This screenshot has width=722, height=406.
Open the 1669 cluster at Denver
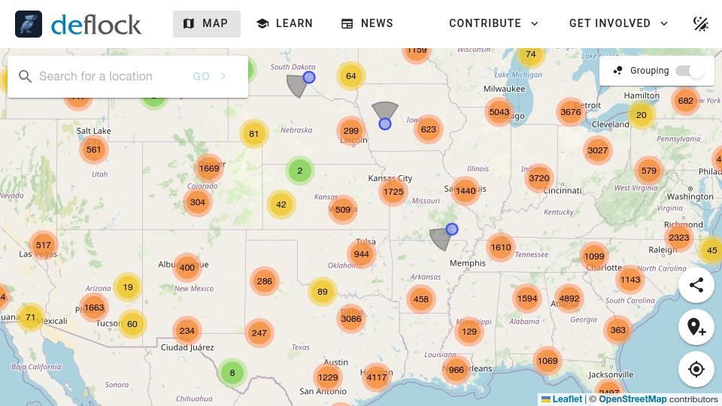point(209,168)
